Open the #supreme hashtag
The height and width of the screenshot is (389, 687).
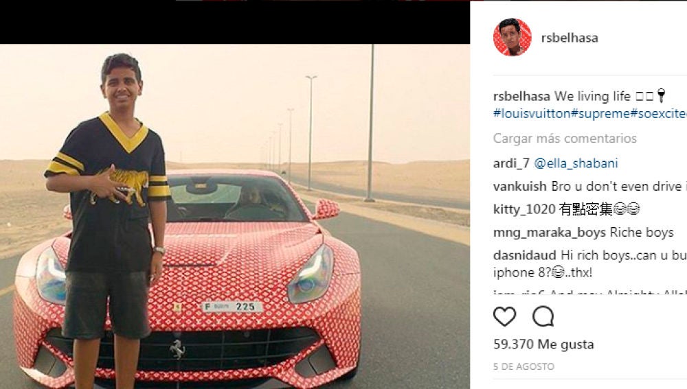600,113
